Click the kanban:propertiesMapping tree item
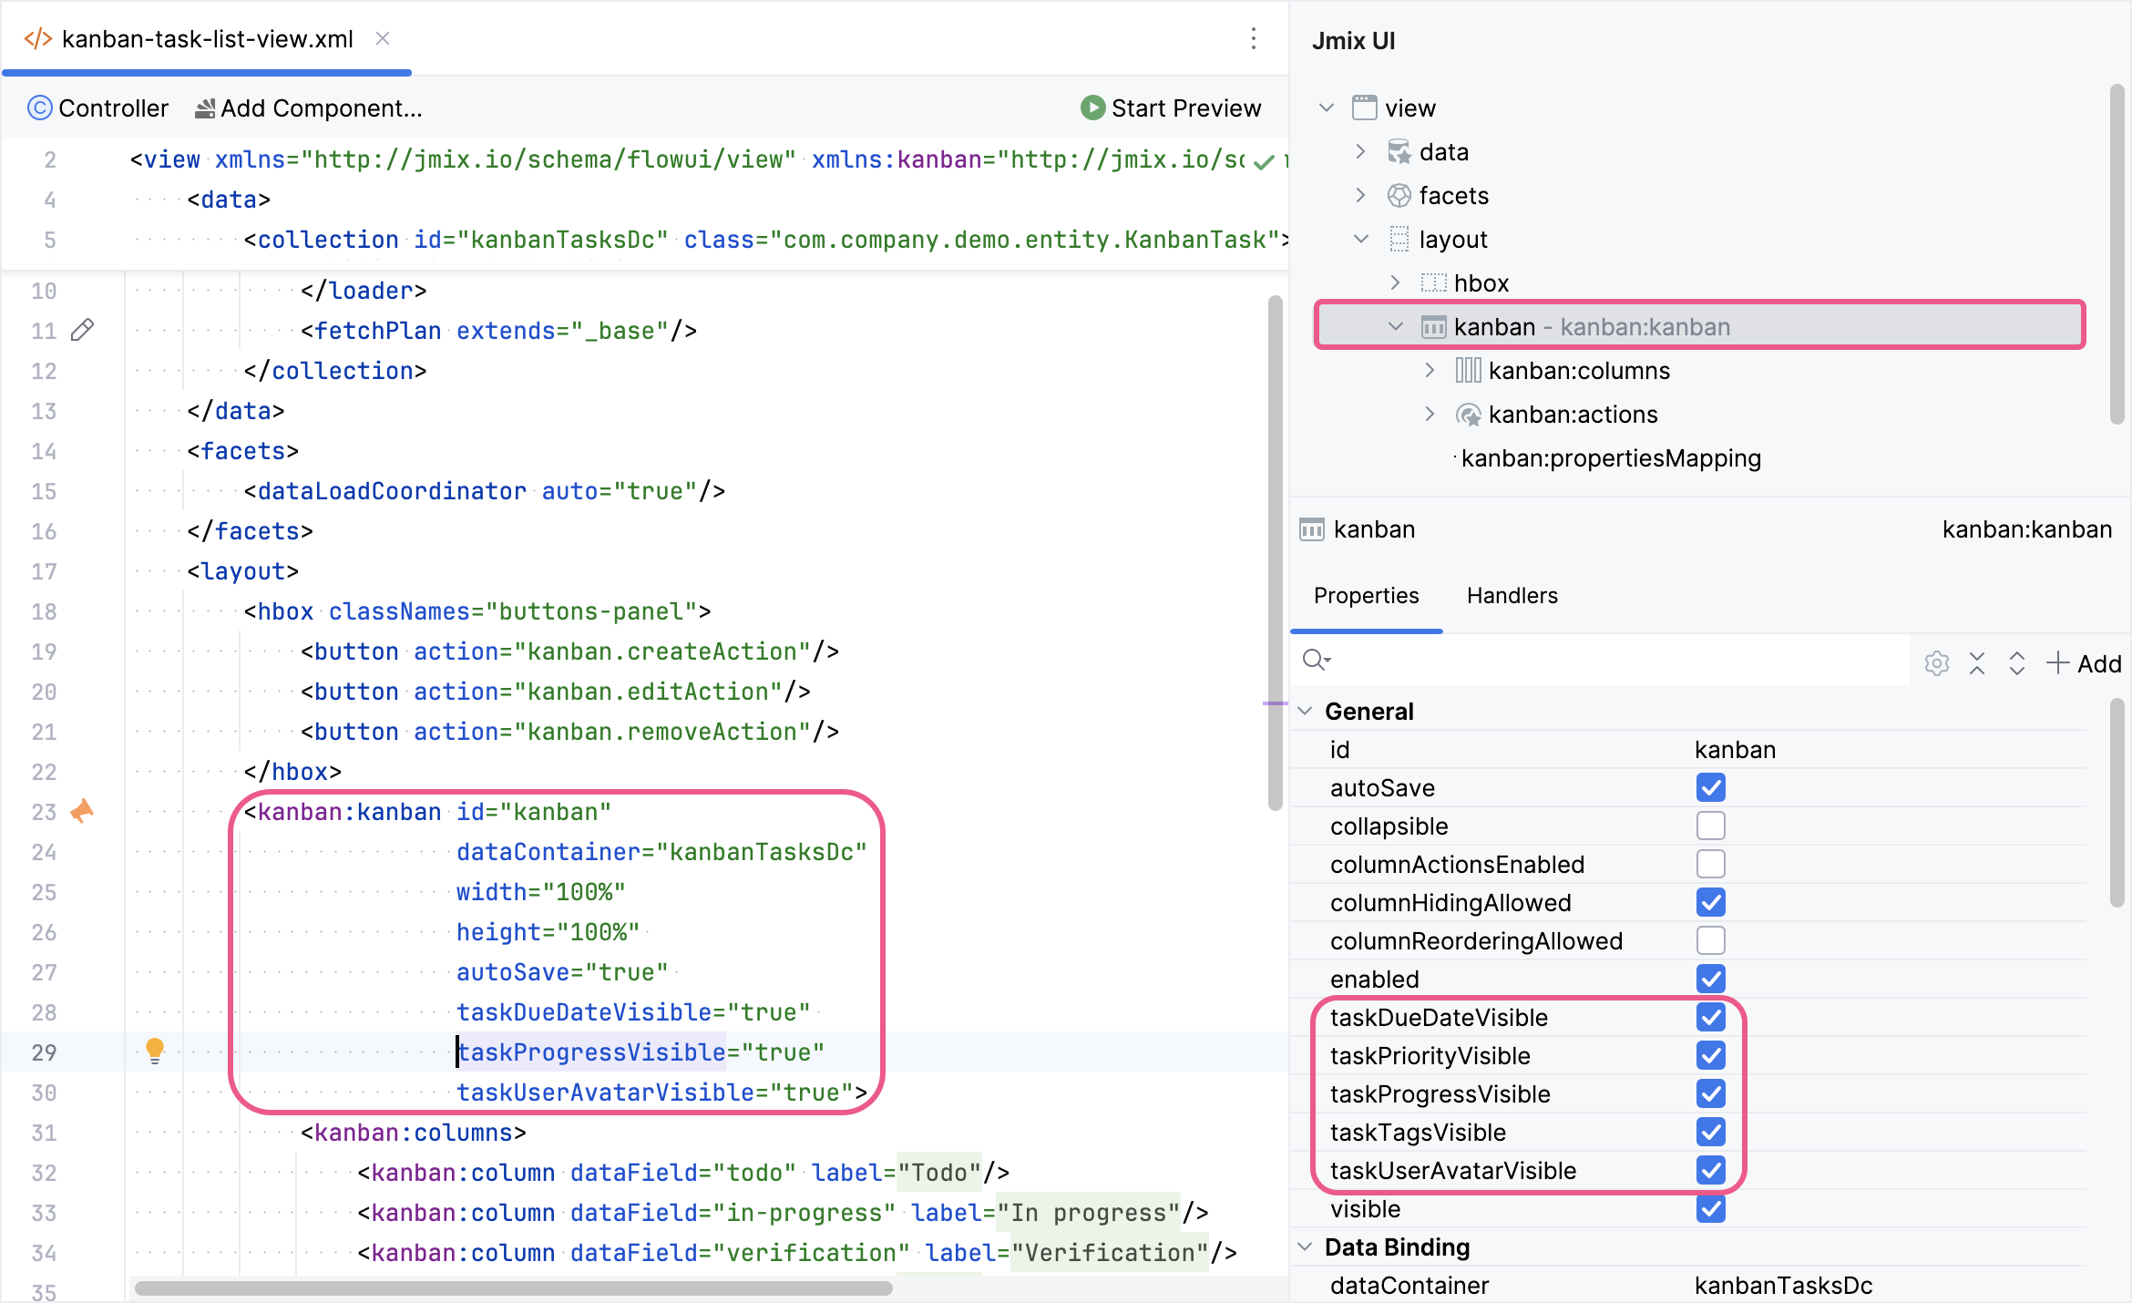Viewport: 2132px width, 1303px height. coord(1610,457)
